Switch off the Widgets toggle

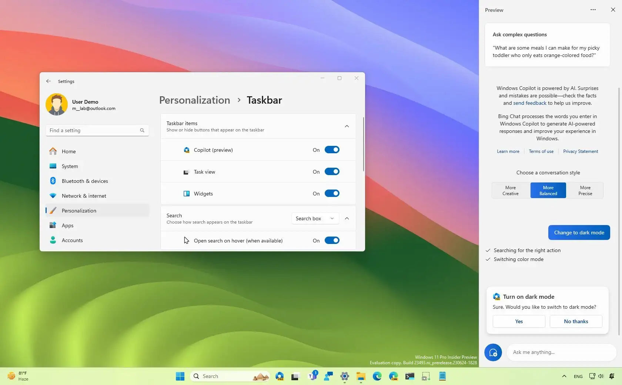332,194
